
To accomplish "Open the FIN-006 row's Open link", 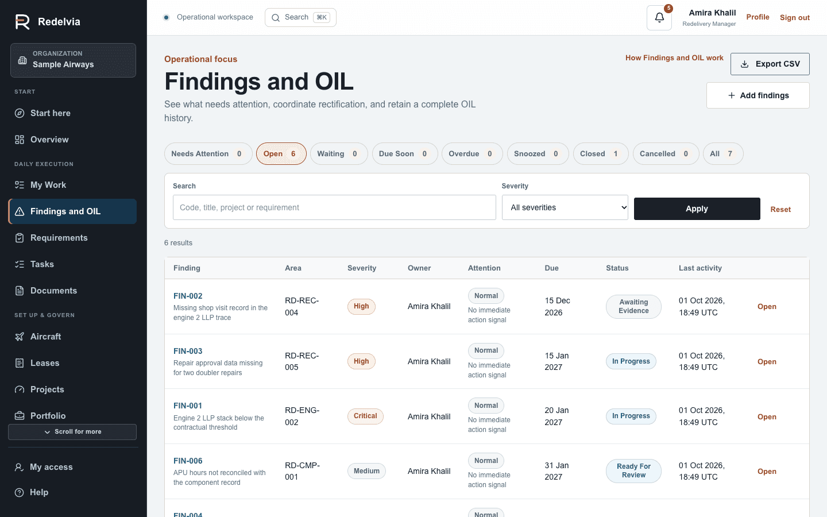I will tap(767, 471).
